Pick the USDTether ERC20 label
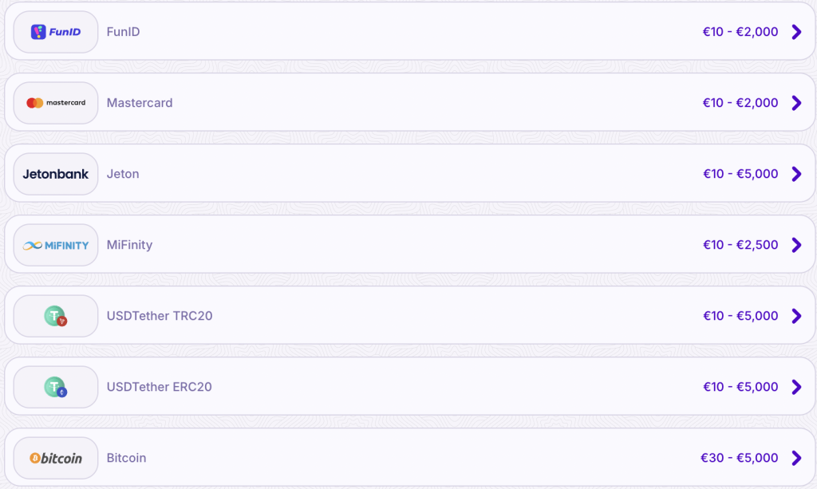This screenshot has width=817, height=489. [160, 387]
